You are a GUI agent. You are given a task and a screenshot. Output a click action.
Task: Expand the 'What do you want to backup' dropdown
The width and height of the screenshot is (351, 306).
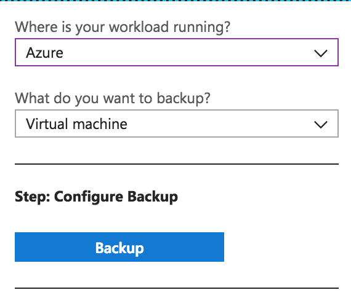click(x=177, y=124)
